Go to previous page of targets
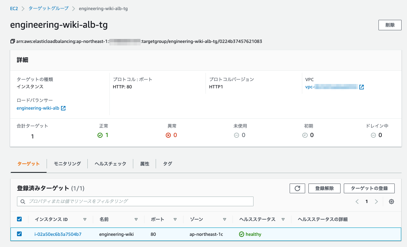This screenshot has height=247, width=407. (357, 201)
